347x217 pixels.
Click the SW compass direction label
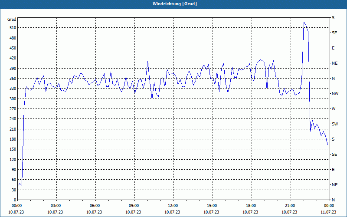coord(335,124)
